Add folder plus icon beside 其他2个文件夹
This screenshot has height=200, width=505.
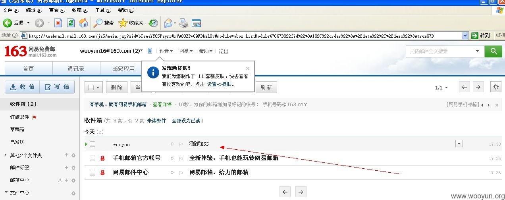tap(67, 155)
